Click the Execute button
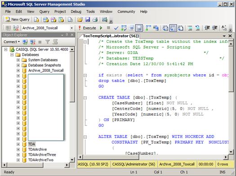236x176 pixels. pyautogui.click(x=87, y=28)
